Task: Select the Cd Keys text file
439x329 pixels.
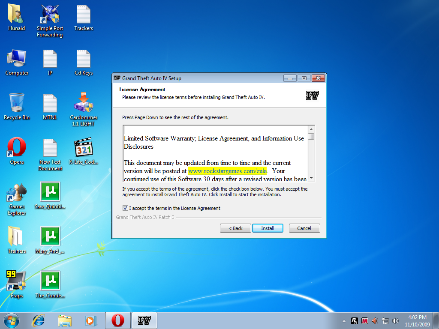Action: pos(84,58)
